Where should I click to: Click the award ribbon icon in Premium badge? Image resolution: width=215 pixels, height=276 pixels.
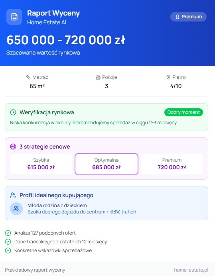pyautogui.click(x=178, y=17)
